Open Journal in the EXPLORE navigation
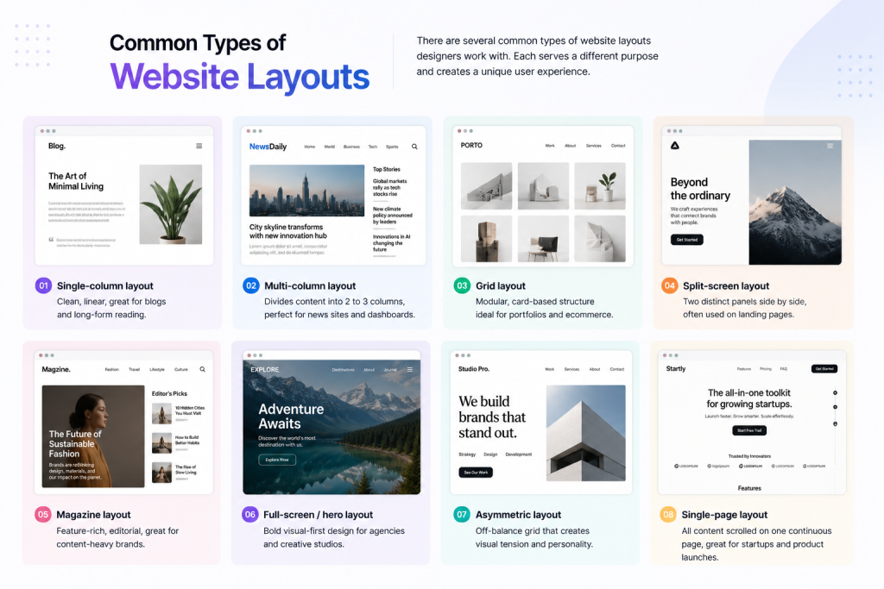The image size is (884, 589). (x=390, y=370)
